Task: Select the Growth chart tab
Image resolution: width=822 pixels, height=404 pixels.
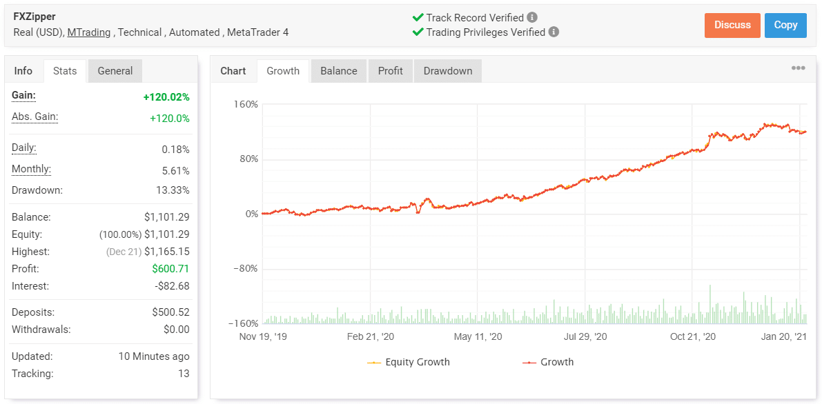Action: 283,71
